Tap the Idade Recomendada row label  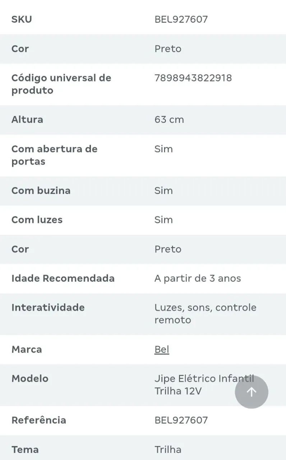pos(63,279)
